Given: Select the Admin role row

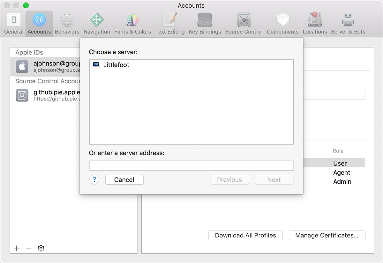Looking at the screenshot, I should [x=334, y=182].
